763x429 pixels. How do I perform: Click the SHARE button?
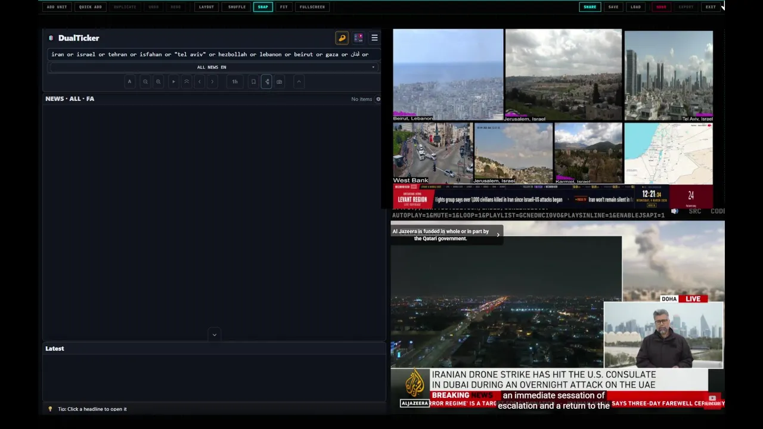coord(590,7)
